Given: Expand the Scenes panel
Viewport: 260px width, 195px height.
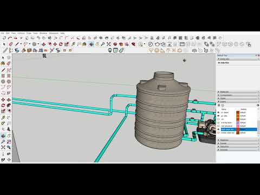Looking at the screenshot, I should point(238,144).
